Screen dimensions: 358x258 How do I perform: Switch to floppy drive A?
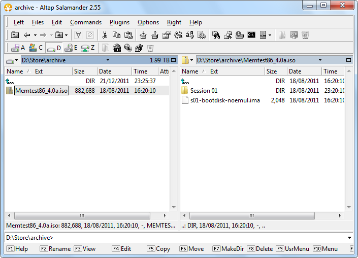click(18, 48)
